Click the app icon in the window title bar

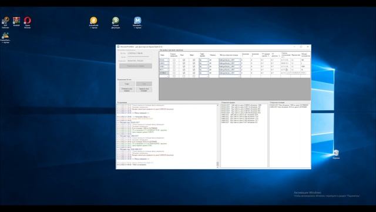click(118, 47)
